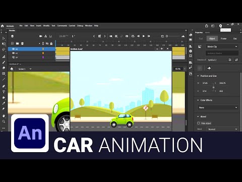Click the Quick Share and Publish icon
The height and width of the screenshot is (182, 242).
coord(207,26)
